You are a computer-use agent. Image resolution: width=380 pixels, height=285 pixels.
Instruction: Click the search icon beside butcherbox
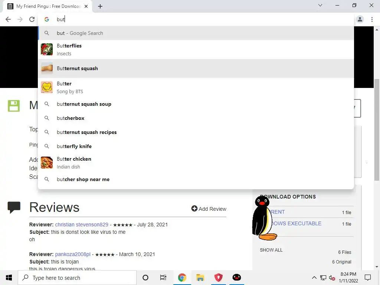[47, 118]
